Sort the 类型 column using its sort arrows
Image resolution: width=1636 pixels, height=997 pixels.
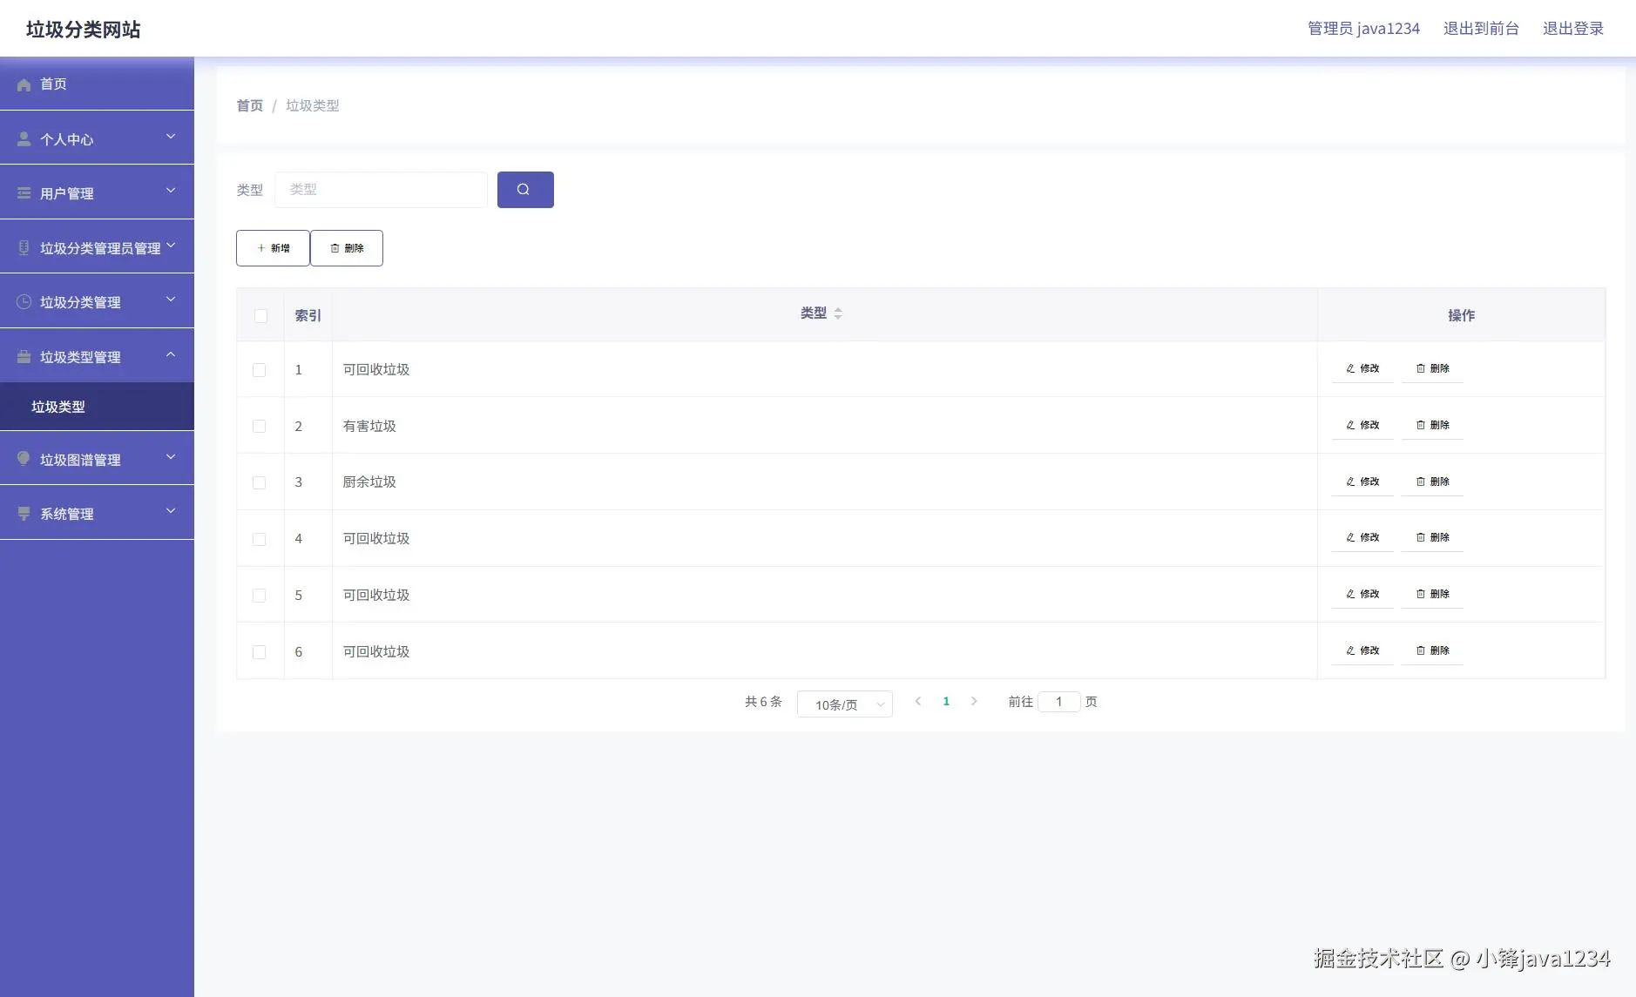coord(838,313)
